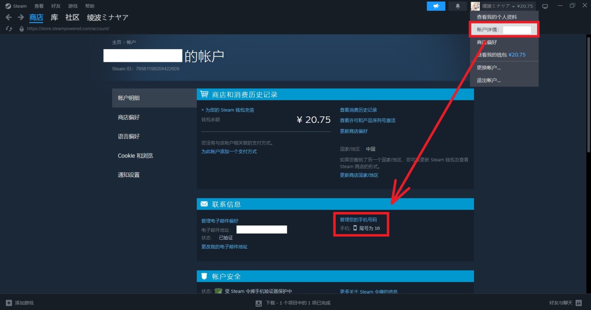This screenshot has height=310, width=591.
Task: Go forward with the right arrow
Action: (21, 17)
